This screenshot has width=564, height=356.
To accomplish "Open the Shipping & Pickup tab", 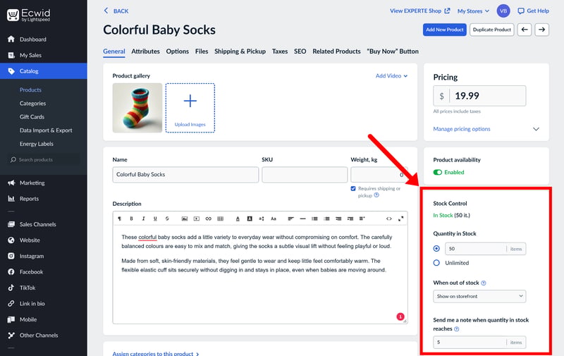I will pos(240,51).
